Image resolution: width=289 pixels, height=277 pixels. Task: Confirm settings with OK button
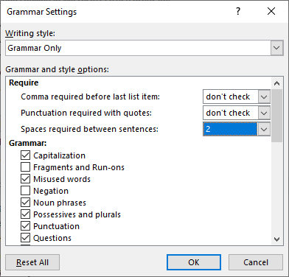pyautogui.click(x=194, y=262)
